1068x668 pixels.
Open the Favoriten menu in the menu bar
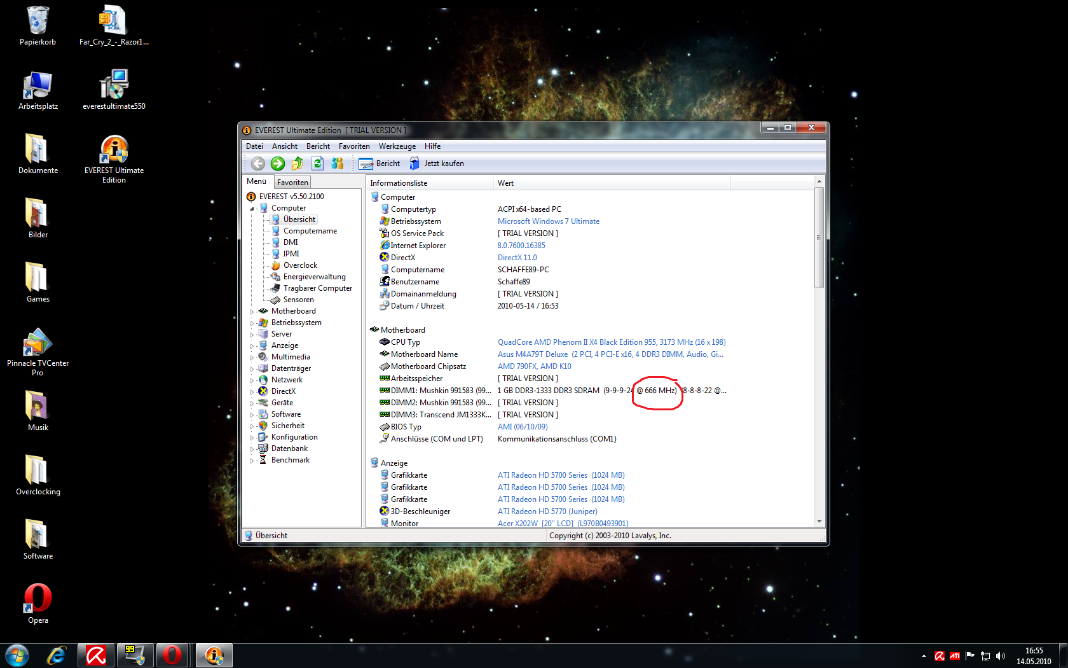pyautogui.click(x=354, y=146)
